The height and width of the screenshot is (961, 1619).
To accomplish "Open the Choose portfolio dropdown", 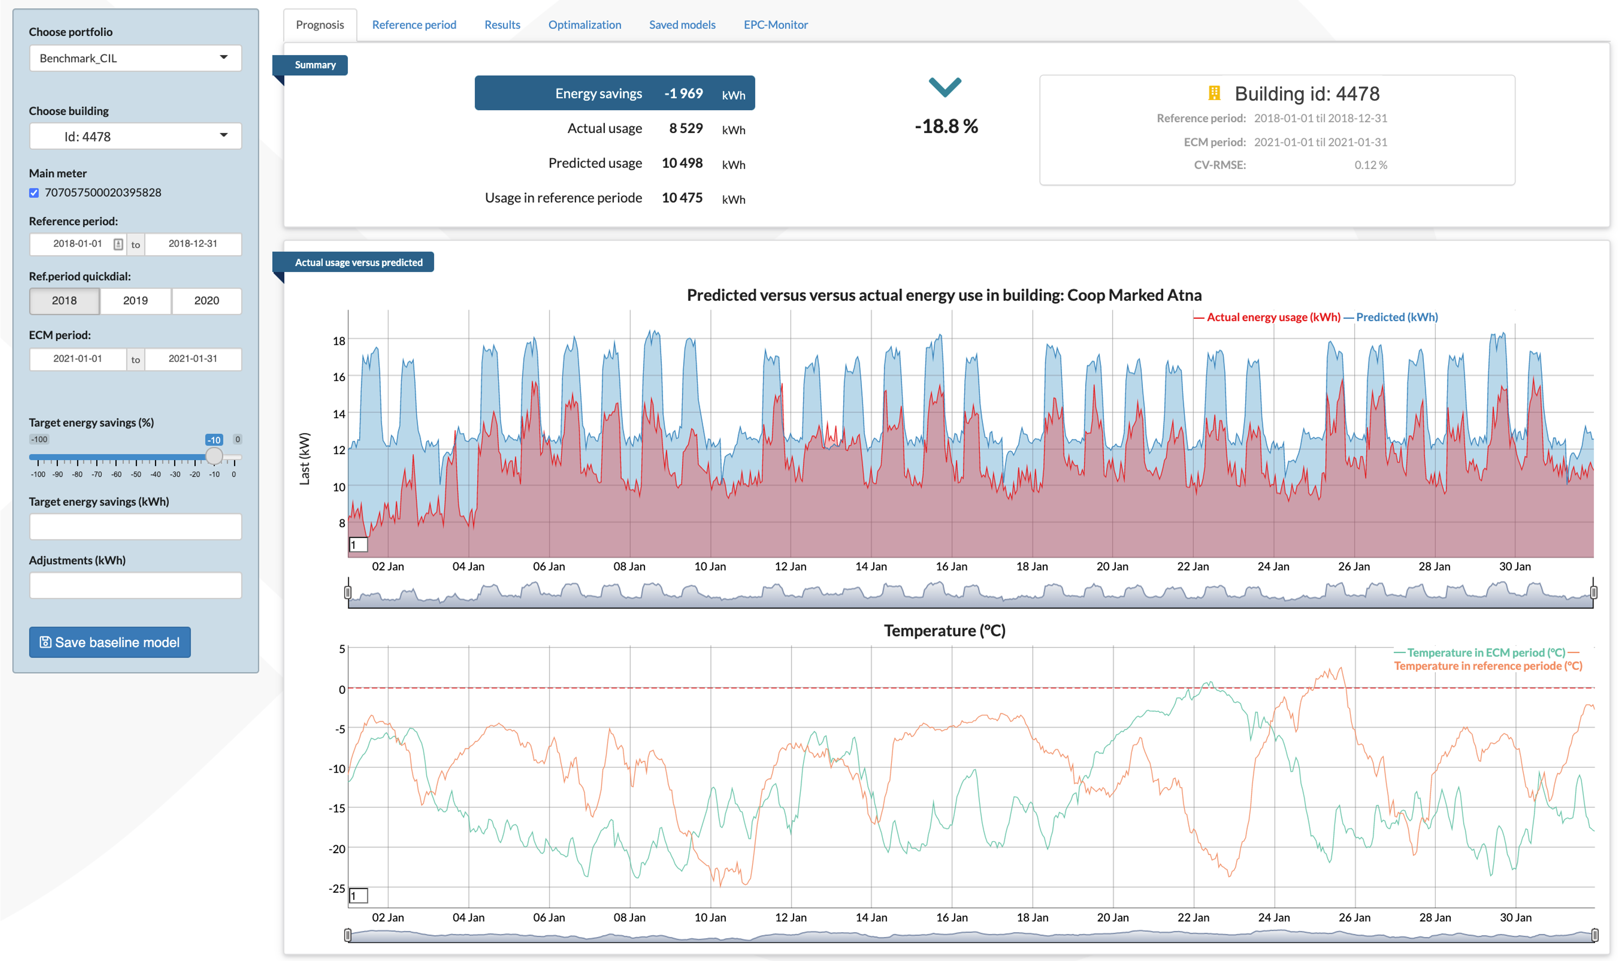I will [x=135, y=58].
